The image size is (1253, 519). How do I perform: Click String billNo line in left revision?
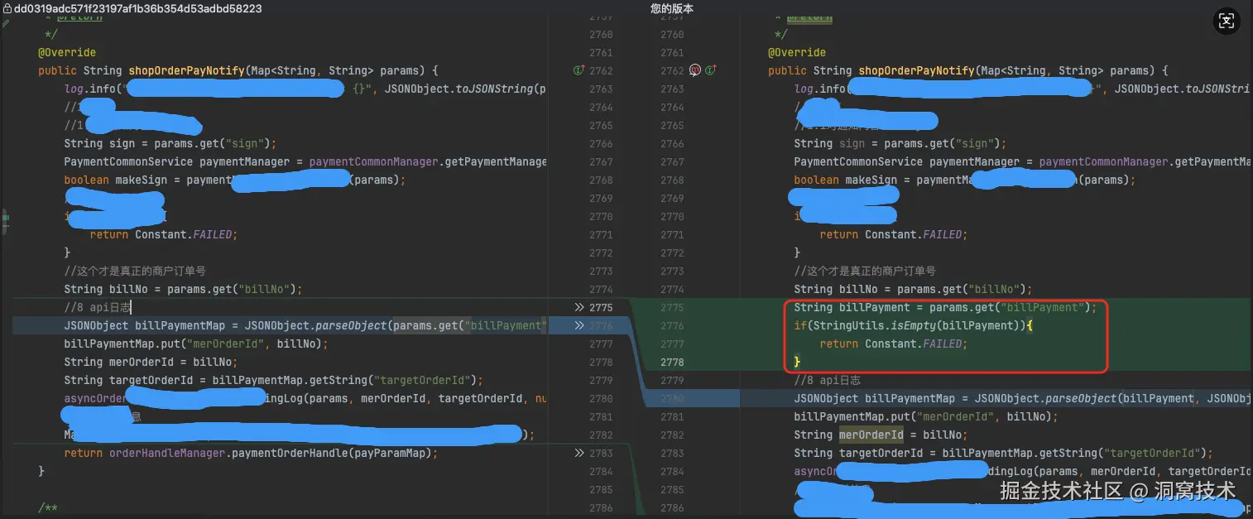pyautogui.click(x=183, y=289)
